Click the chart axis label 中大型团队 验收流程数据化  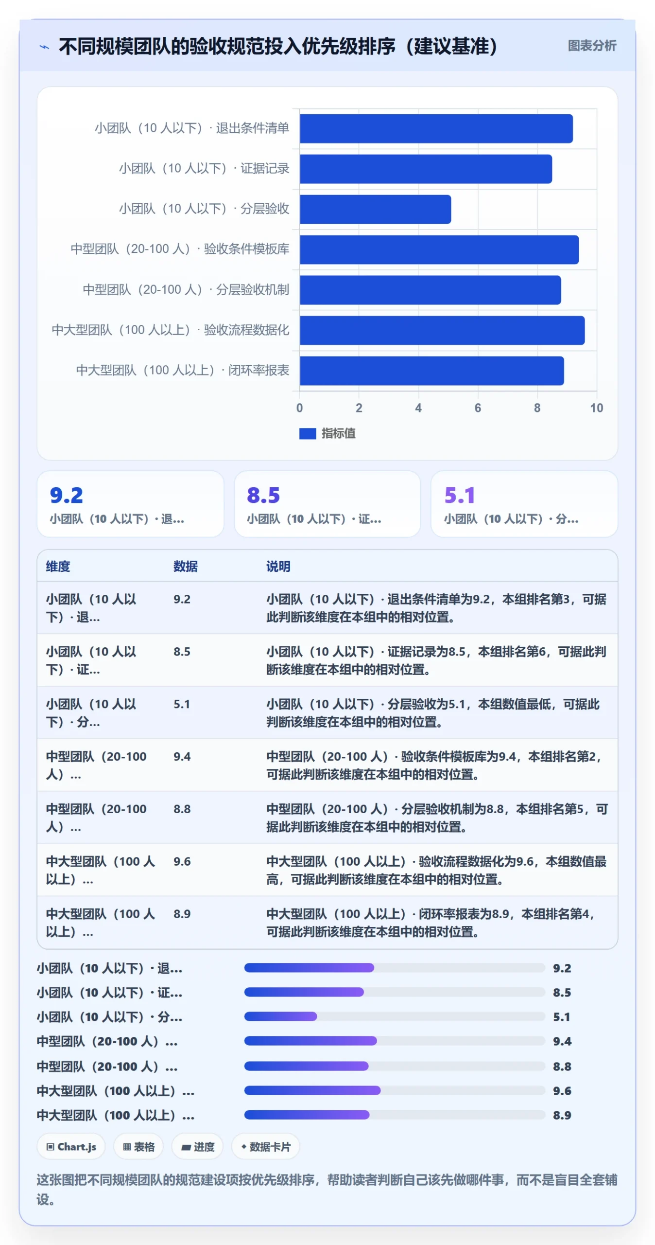[170, 330]
